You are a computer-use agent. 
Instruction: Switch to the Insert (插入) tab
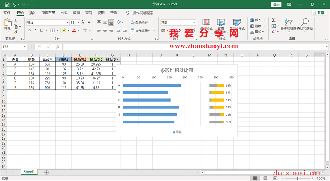click(33, 13)
